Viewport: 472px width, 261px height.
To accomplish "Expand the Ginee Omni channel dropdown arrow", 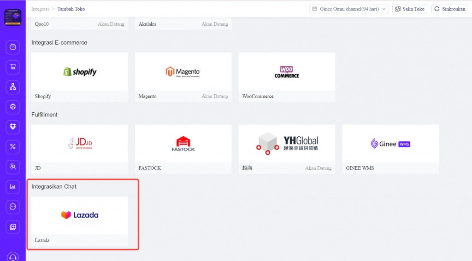I will pyautogui.click(x=384, y=9).
